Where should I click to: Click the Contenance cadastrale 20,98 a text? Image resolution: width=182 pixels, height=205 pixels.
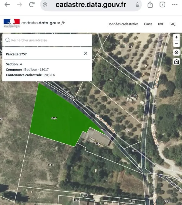pyautogui.click(x=30, y=75)
